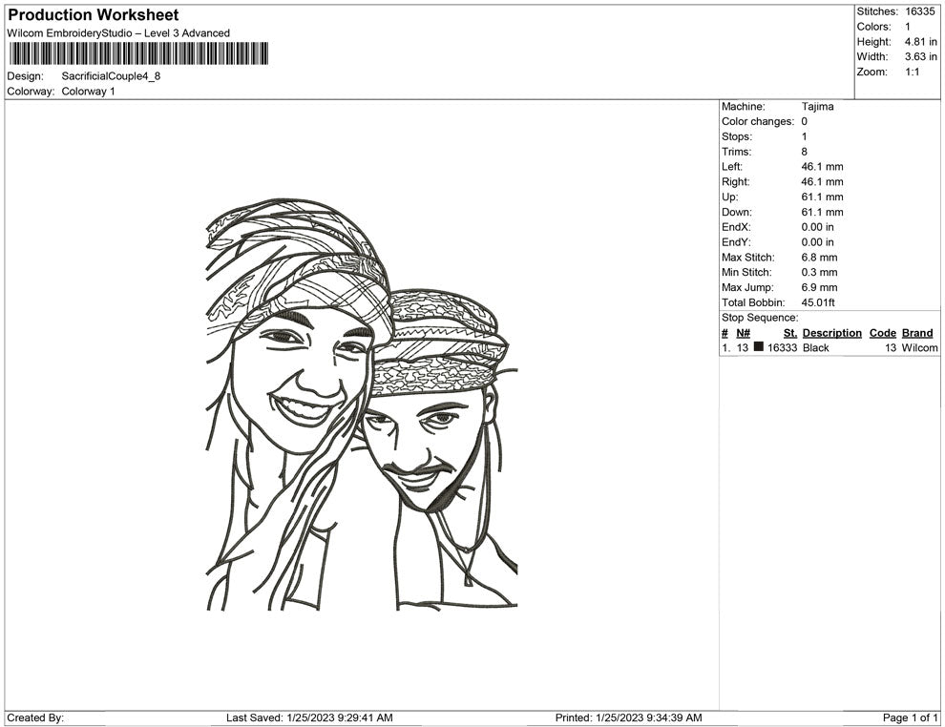The image size is (945, 727).
Task: Click the 'Colorway:' label
Action: (x=31, y=91)
